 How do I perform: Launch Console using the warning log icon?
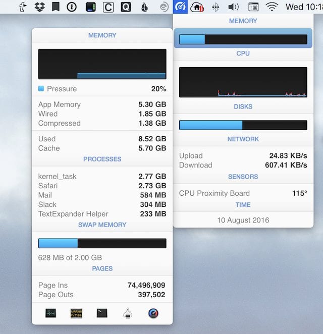(76, 313)
